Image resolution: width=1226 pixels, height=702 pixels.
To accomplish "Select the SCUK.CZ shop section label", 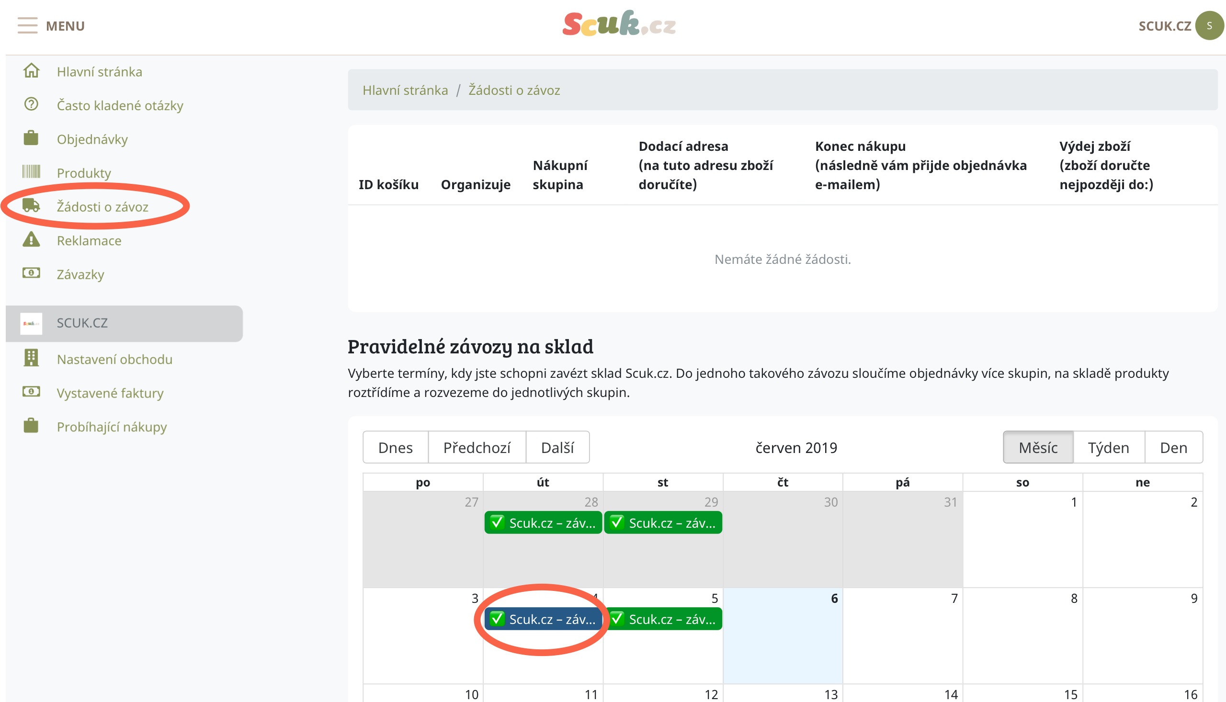I will [x=82, y=323].
